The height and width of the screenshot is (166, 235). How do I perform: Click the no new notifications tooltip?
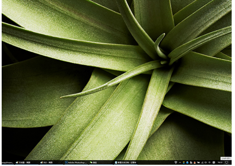pyautogui.click(x=226, y=158)
